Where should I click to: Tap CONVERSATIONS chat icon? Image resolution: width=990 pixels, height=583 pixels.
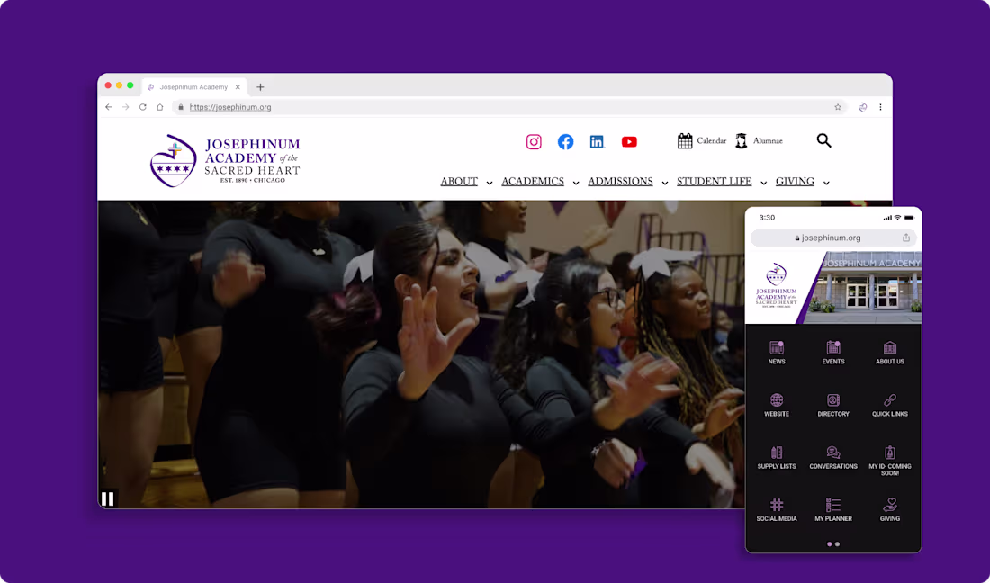coord(833,453)
